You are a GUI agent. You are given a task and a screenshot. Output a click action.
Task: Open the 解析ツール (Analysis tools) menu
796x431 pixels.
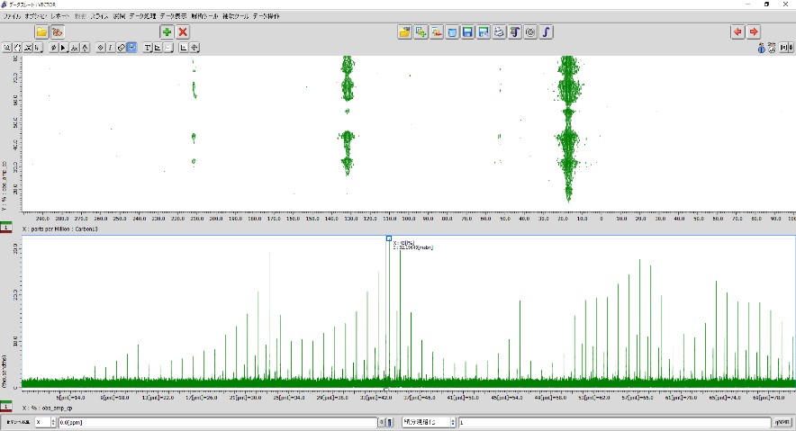pyautogui.click(x=204, y=16)
